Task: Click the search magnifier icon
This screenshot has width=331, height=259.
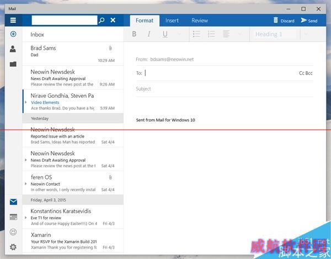Action: coord(102,20)
